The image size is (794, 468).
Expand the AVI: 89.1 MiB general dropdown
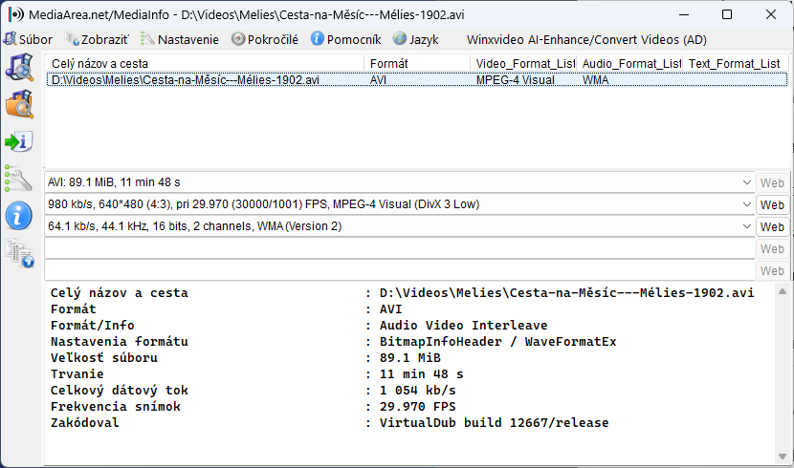point(746,182)
